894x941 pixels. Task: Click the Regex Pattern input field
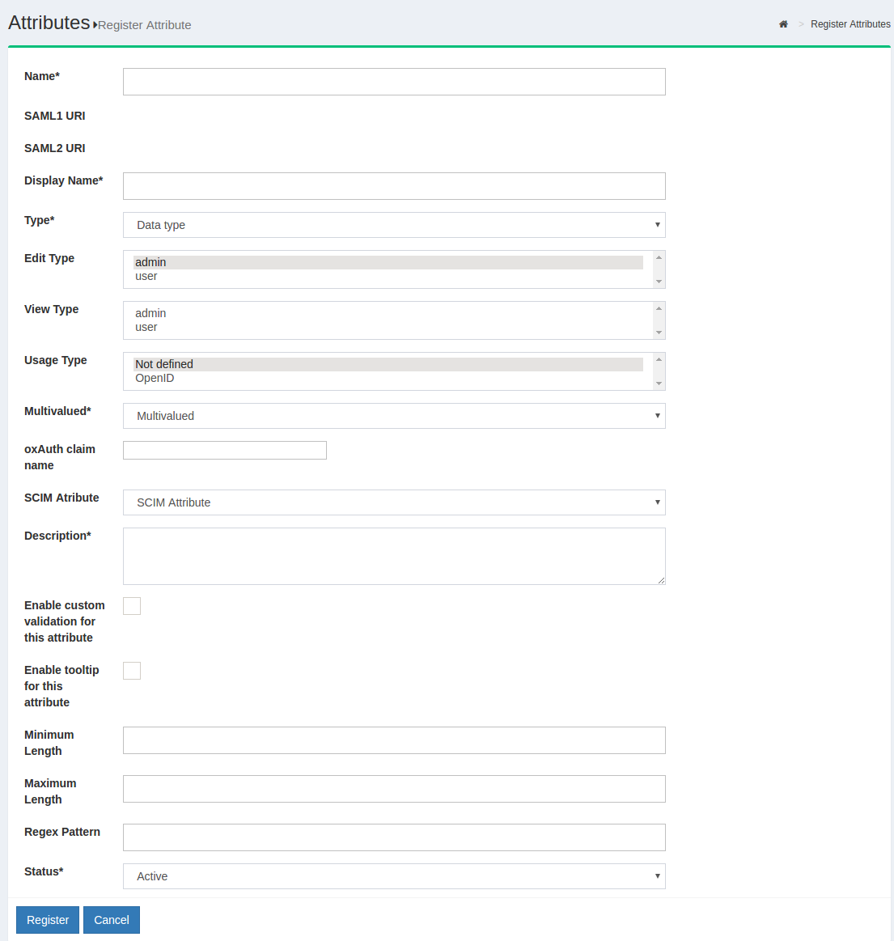pyautogui.click(x=394, y=837)
